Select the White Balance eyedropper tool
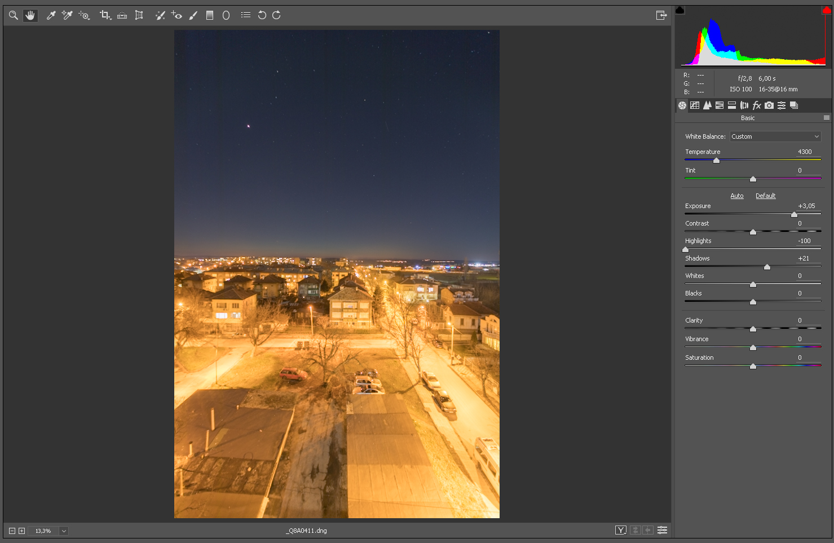The height and width of the screenshot is (543, 834). [51, 15]
